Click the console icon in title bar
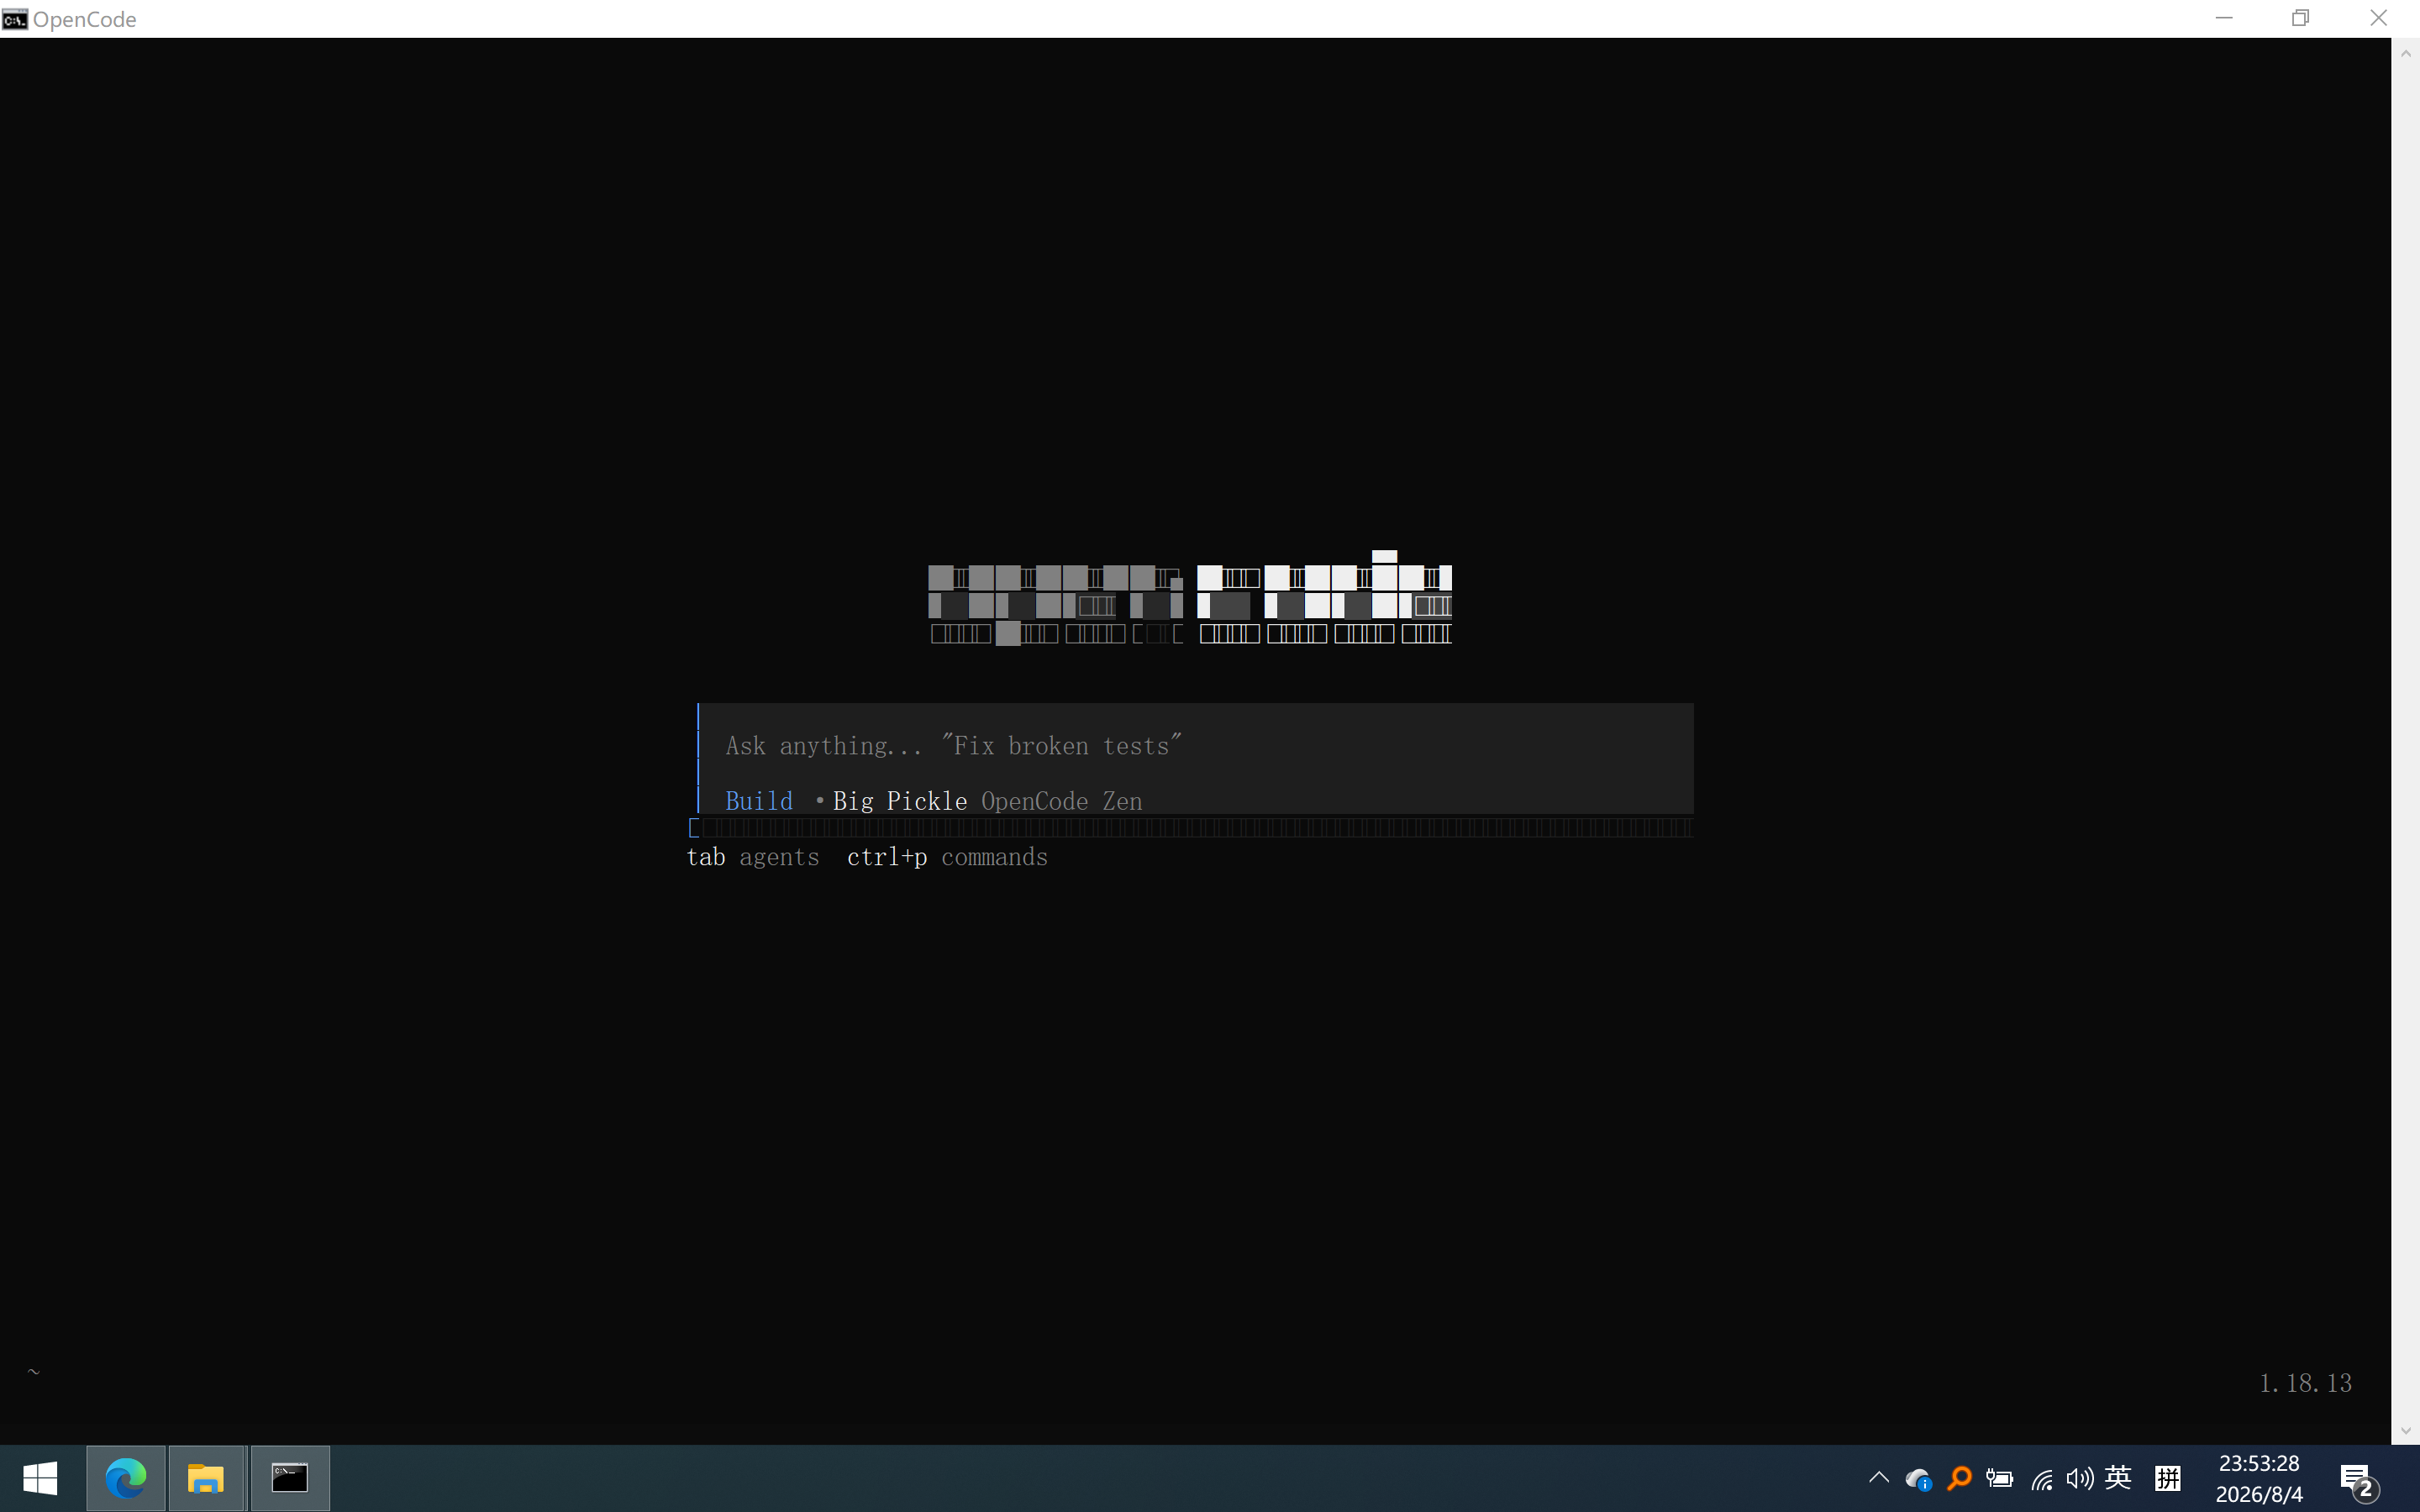Viewport: 2420px width, 1512px height. point(15,19)
